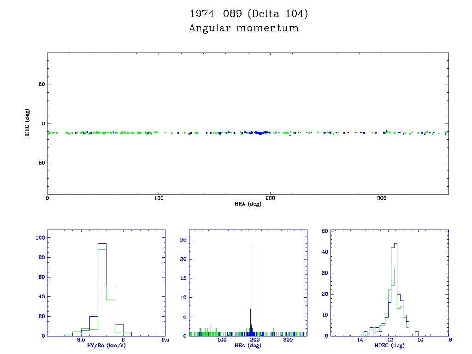This screenshot has height=354, width=472.
Task: Select the "Angular momentum" subtitle text
Action: click(x=244, y=28)
